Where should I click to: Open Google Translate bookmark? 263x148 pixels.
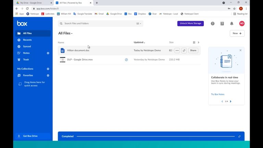click(x=83, y=14)
